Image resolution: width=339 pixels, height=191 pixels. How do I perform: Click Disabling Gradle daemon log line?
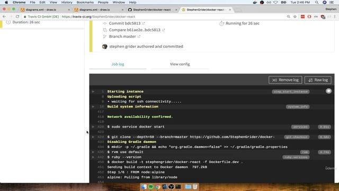pyautogui.click(x=132, y=142)
